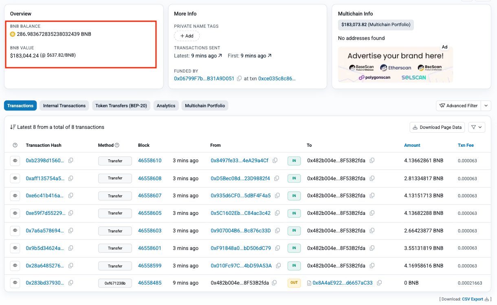Screen dimensions: 497x305
Task: Preview details of transaction 0xe59f7d55229
Action: click(15, 213)
